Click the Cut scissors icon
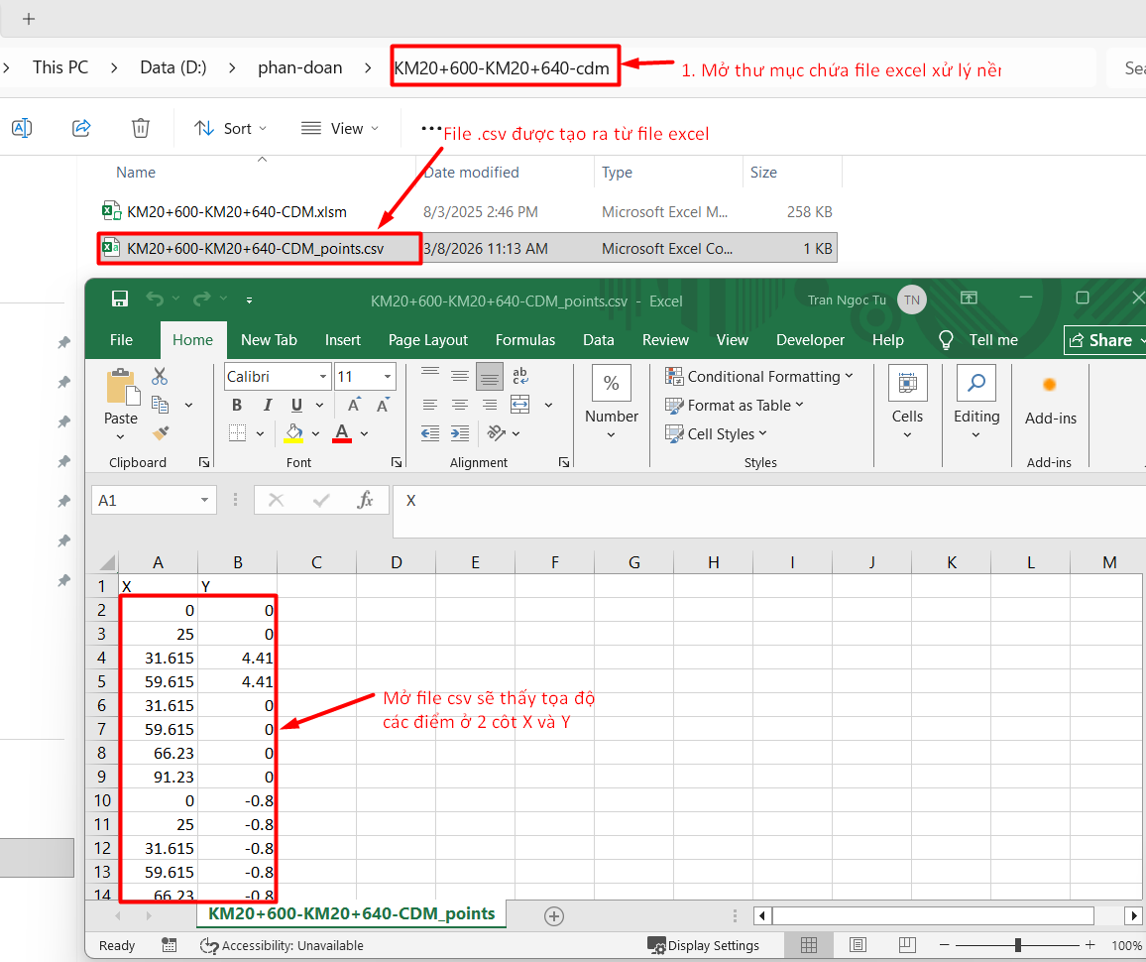This screenshot has width=1146, height=962. [x=160, y=377]
